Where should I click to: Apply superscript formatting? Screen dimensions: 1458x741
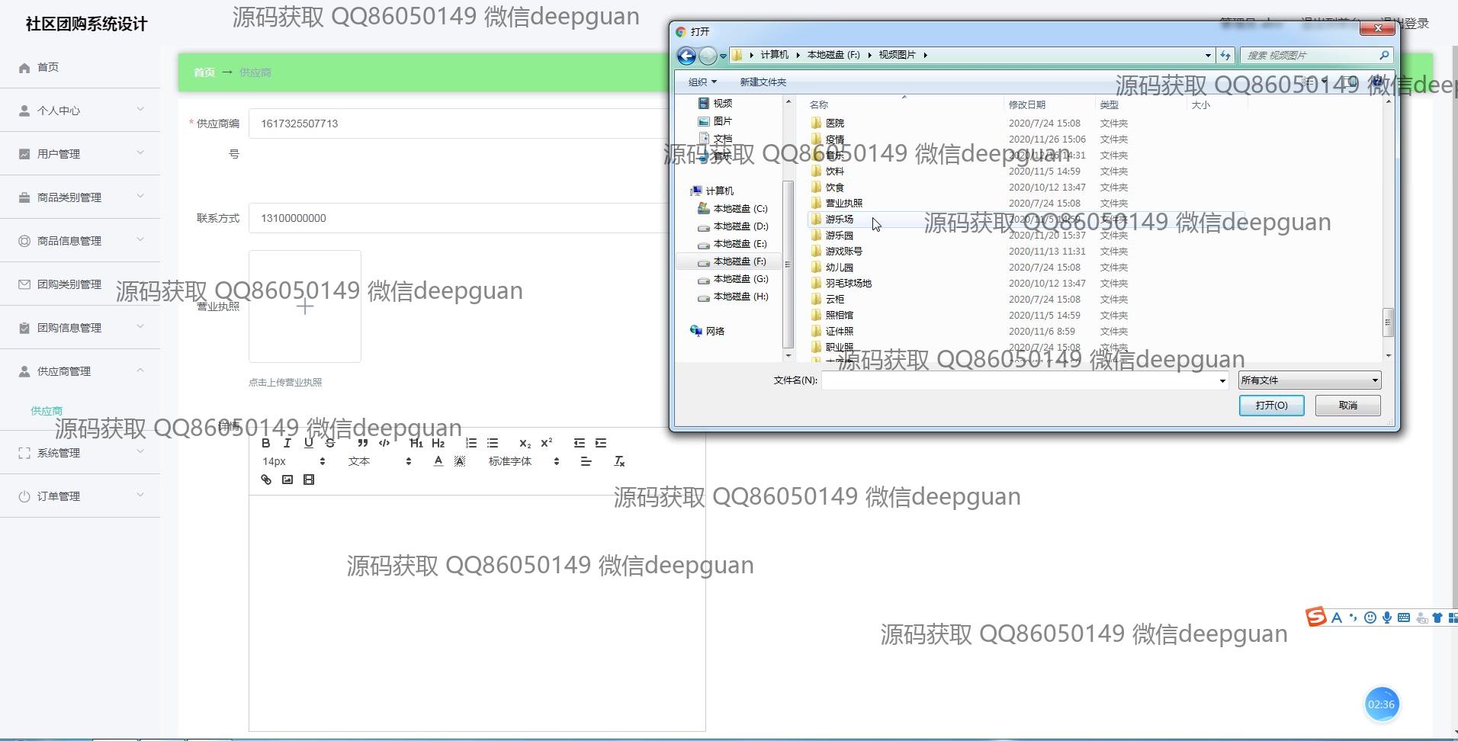tap(546, 443)
